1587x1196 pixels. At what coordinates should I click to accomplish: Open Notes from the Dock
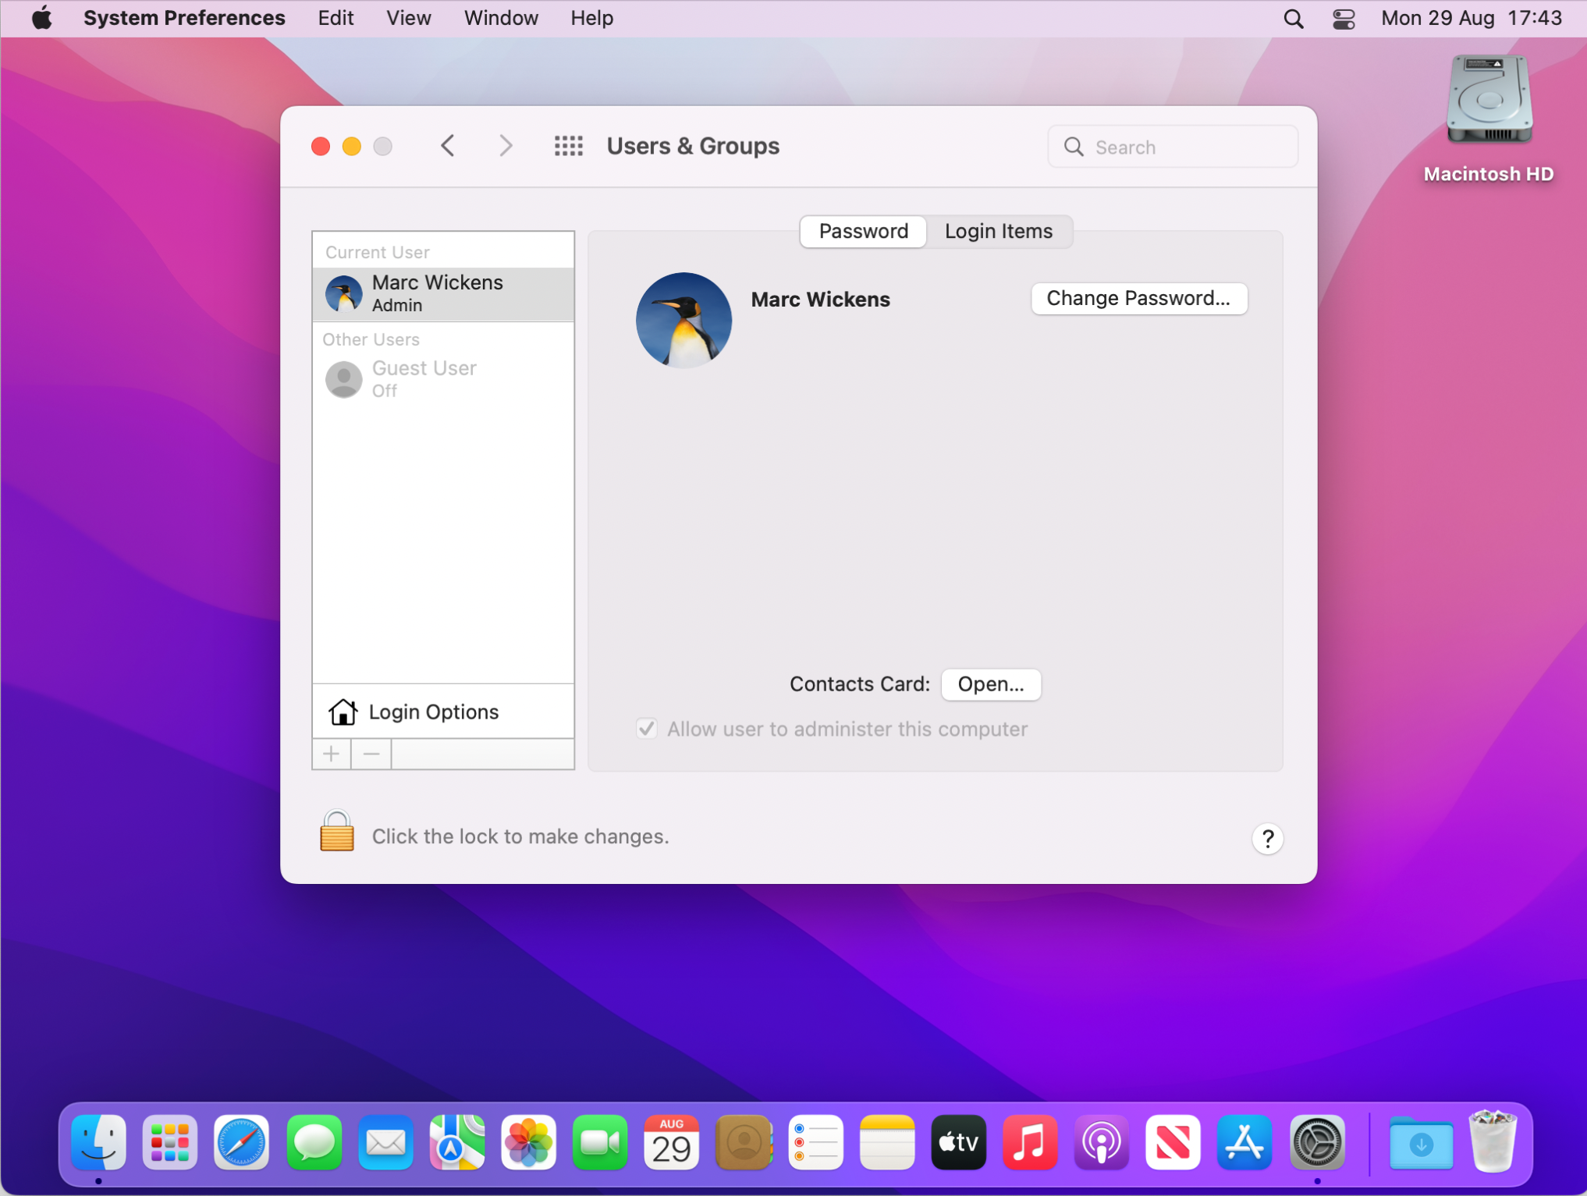[x=887, y=1143]
